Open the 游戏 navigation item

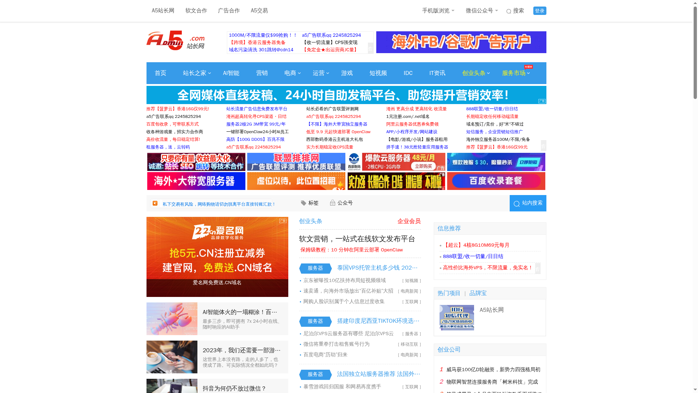(x=347, y=73)
